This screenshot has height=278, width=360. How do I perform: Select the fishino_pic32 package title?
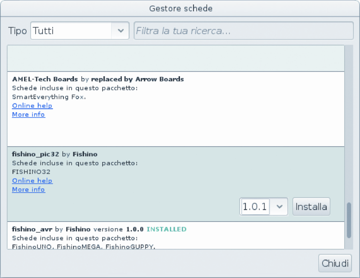click(36, 154)
